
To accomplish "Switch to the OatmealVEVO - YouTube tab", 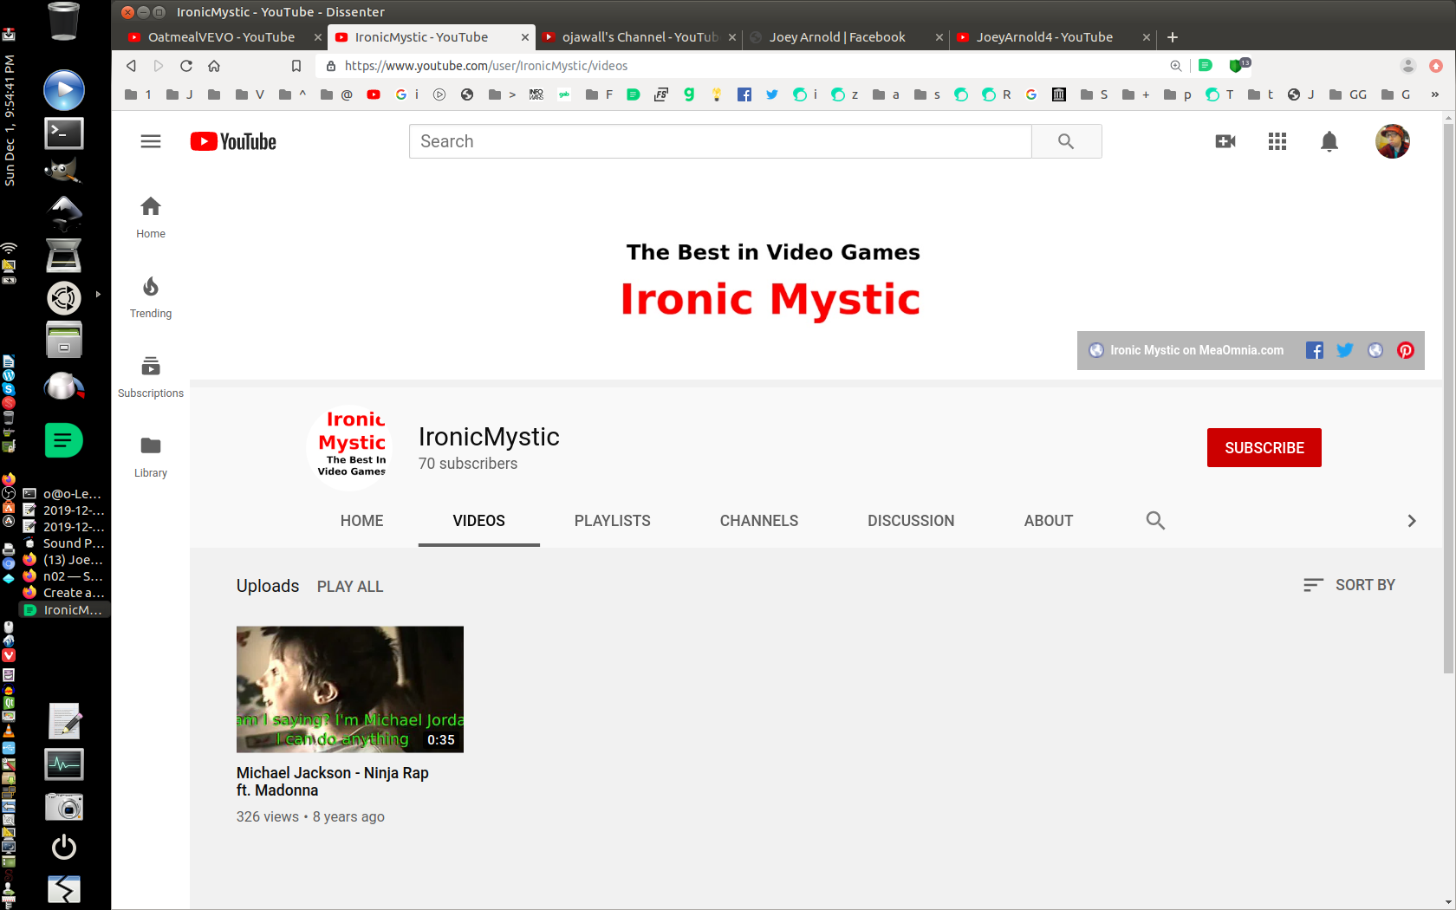I will [x=219, y=37].
